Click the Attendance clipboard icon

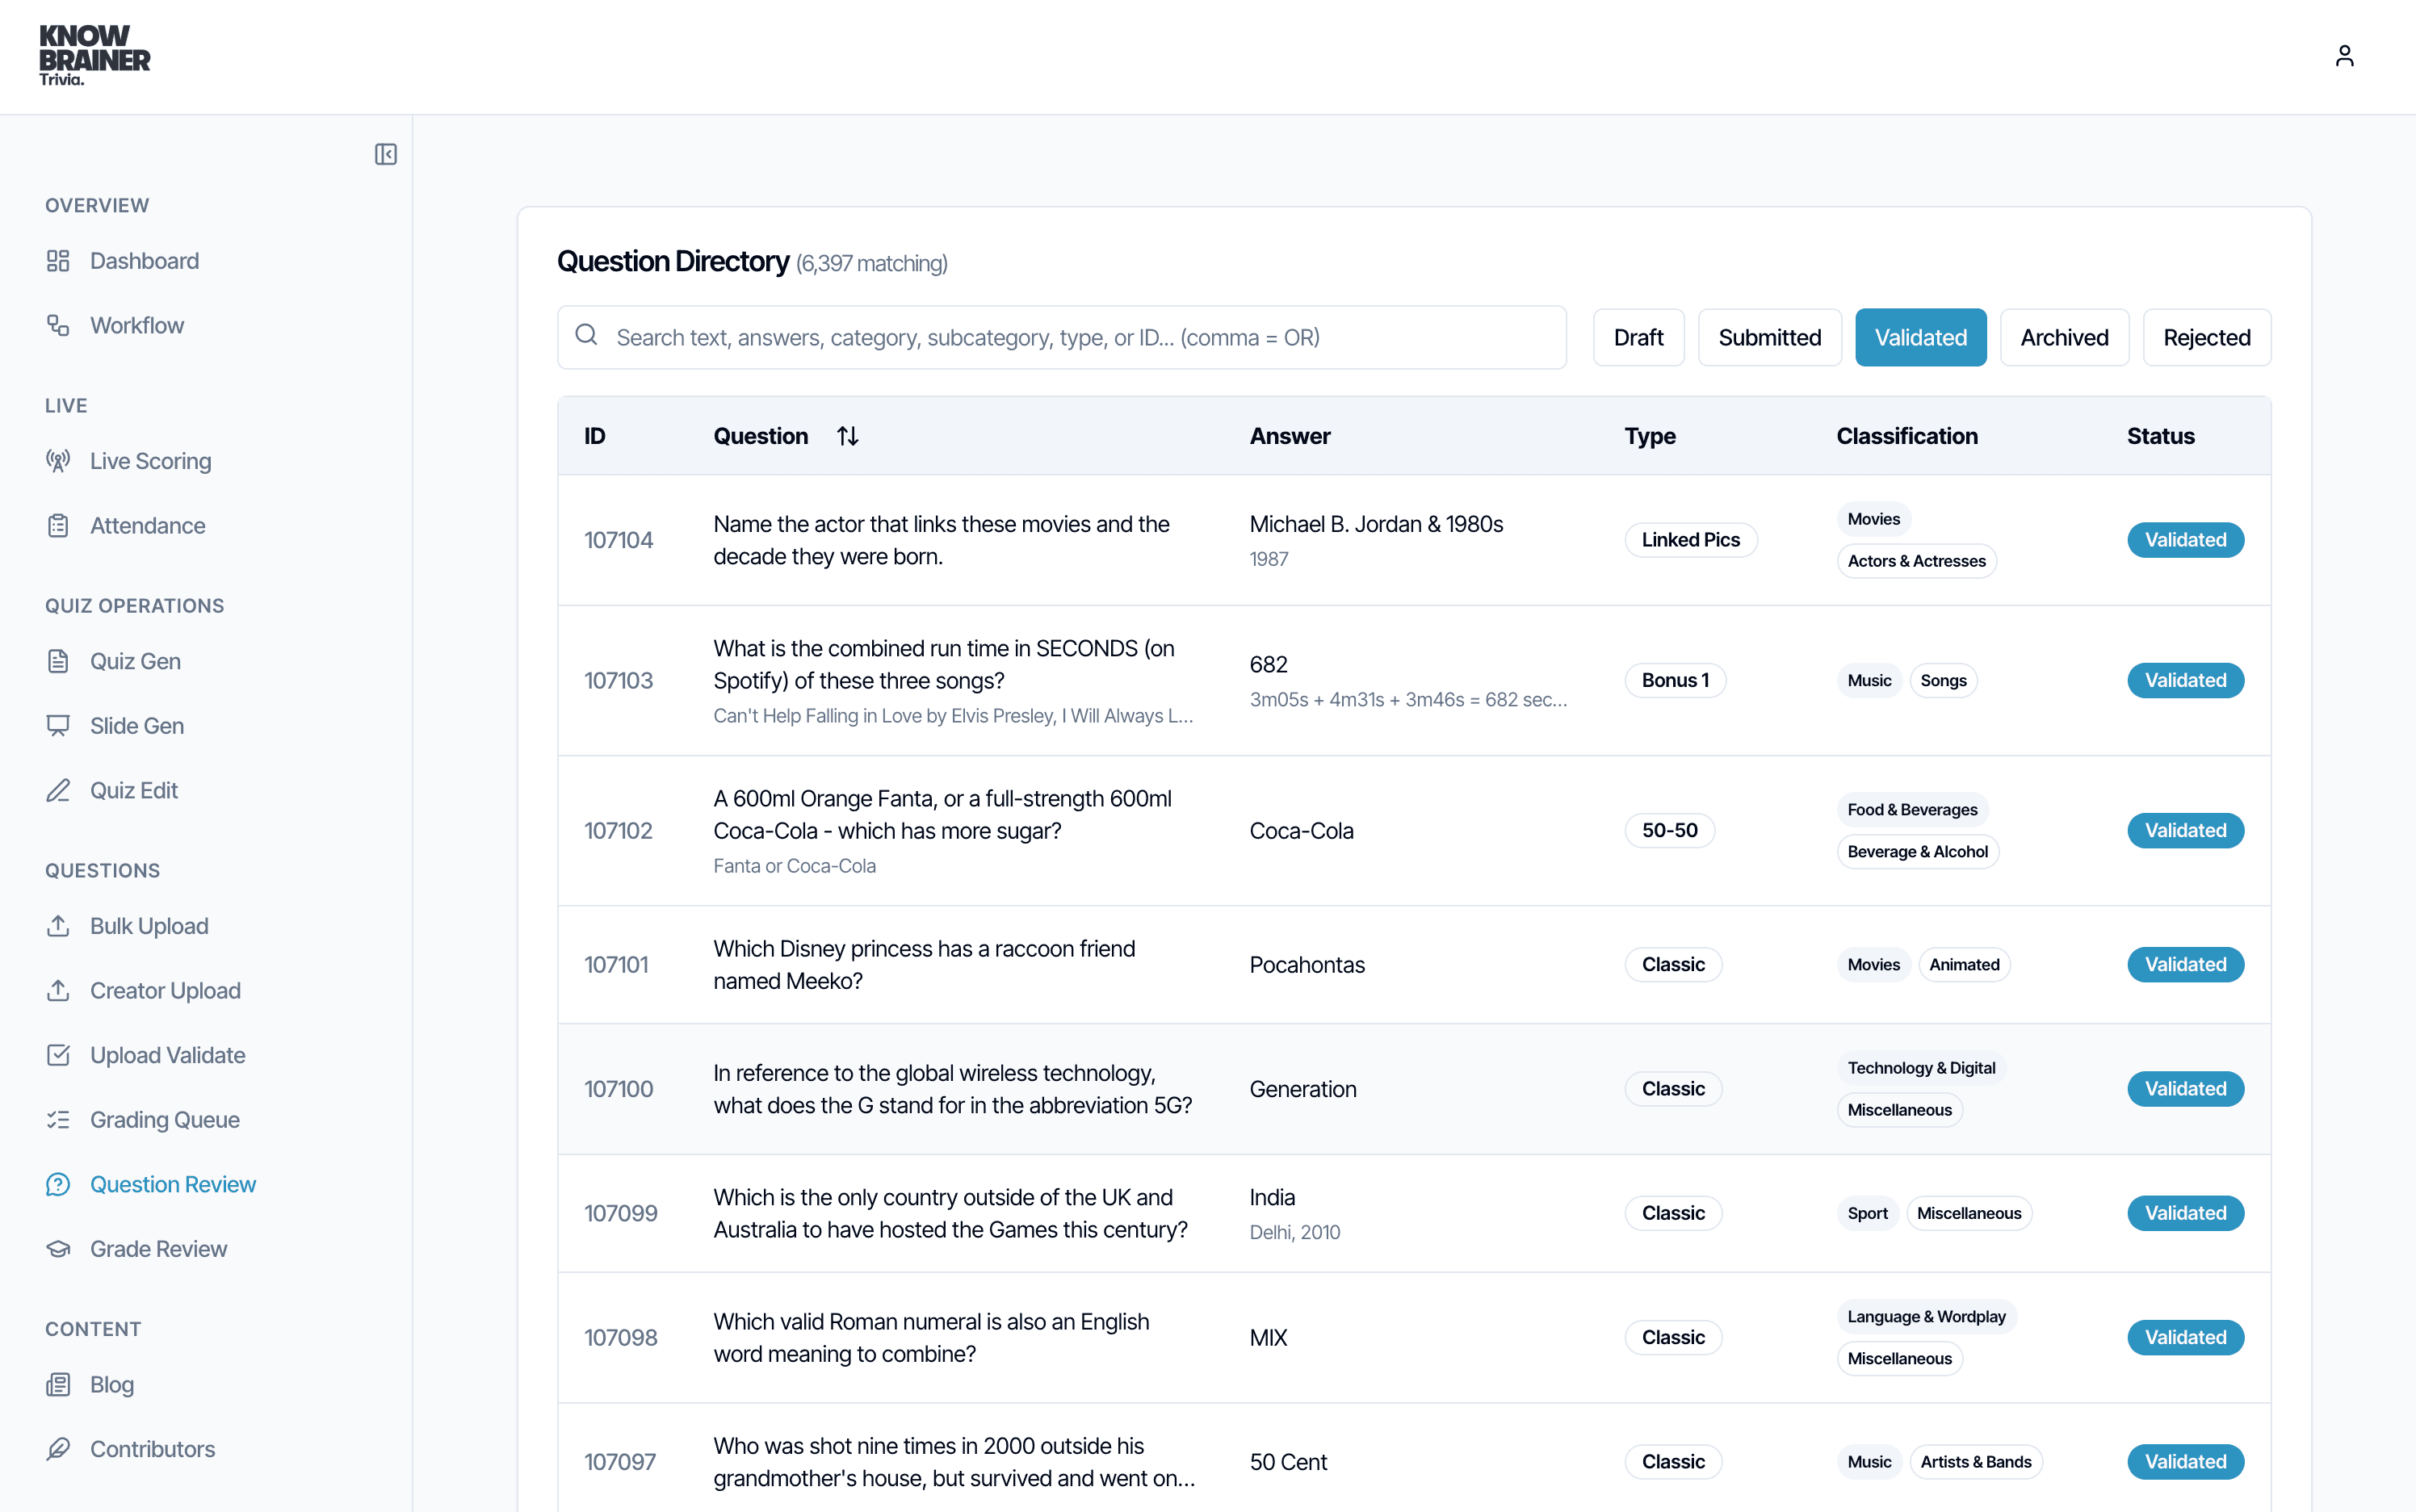pyautogui.click(x=58, y=525)
